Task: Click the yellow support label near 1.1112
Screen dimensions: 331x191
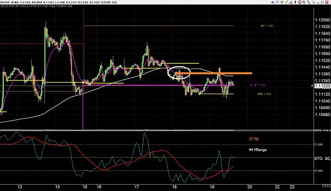Action: [x=264, y=94]
